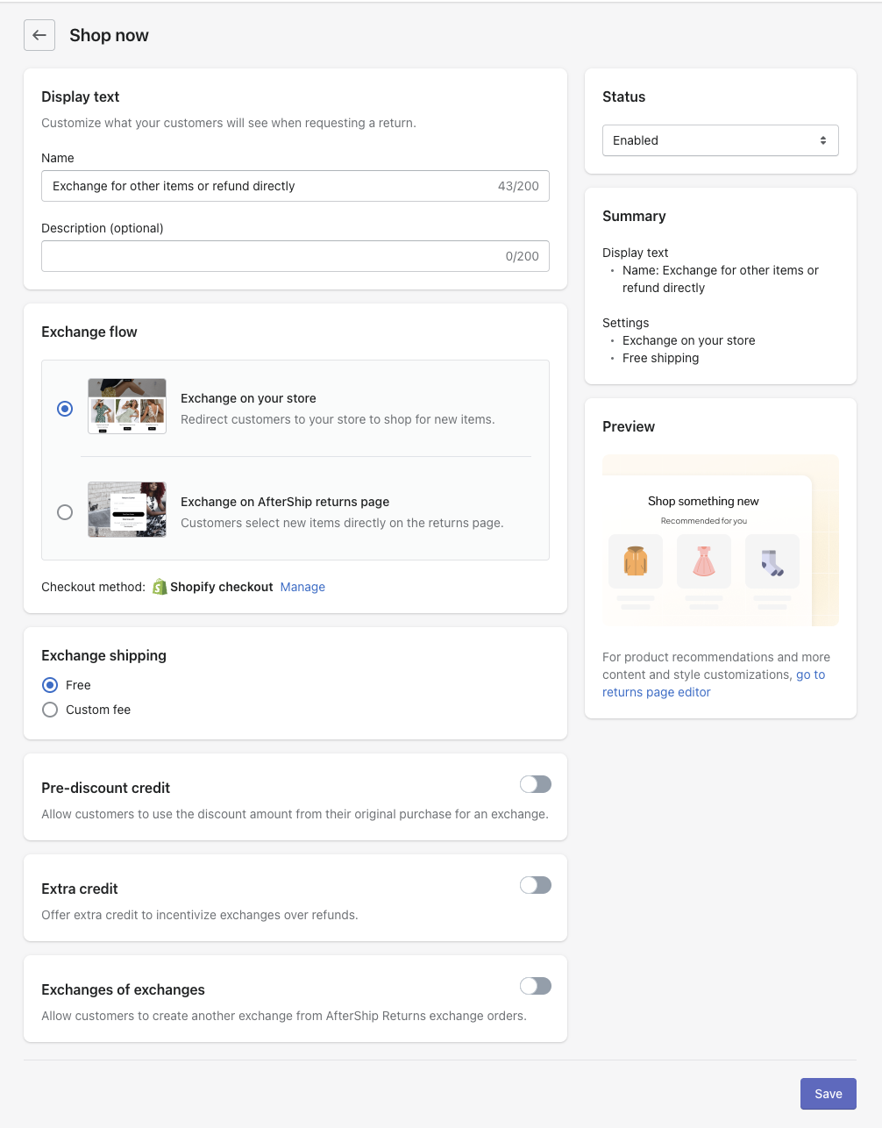Viewport: 882px width, 1128px height.
Task: Open the Status Enabled dropdown
Action: pos(721,140)
